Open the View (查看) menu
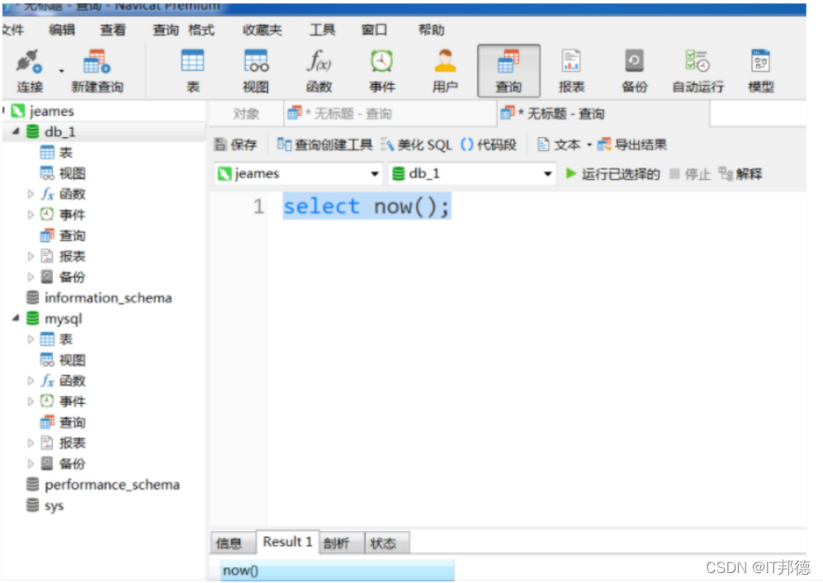This screenshot has height=583, width=823. [113, 30]
